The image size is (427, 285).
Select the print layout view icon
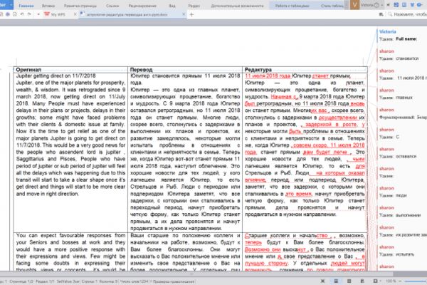point(336,281)
